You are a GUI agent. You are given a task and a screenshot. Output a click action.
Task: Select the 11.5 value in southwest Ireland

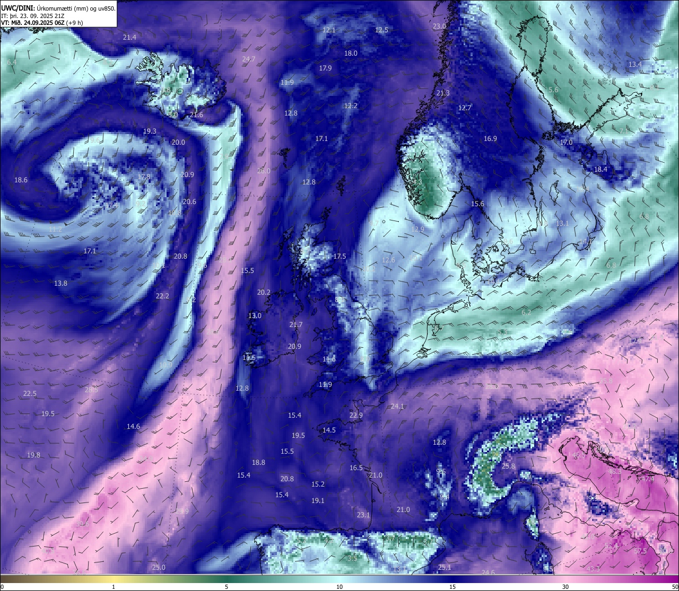249,357
